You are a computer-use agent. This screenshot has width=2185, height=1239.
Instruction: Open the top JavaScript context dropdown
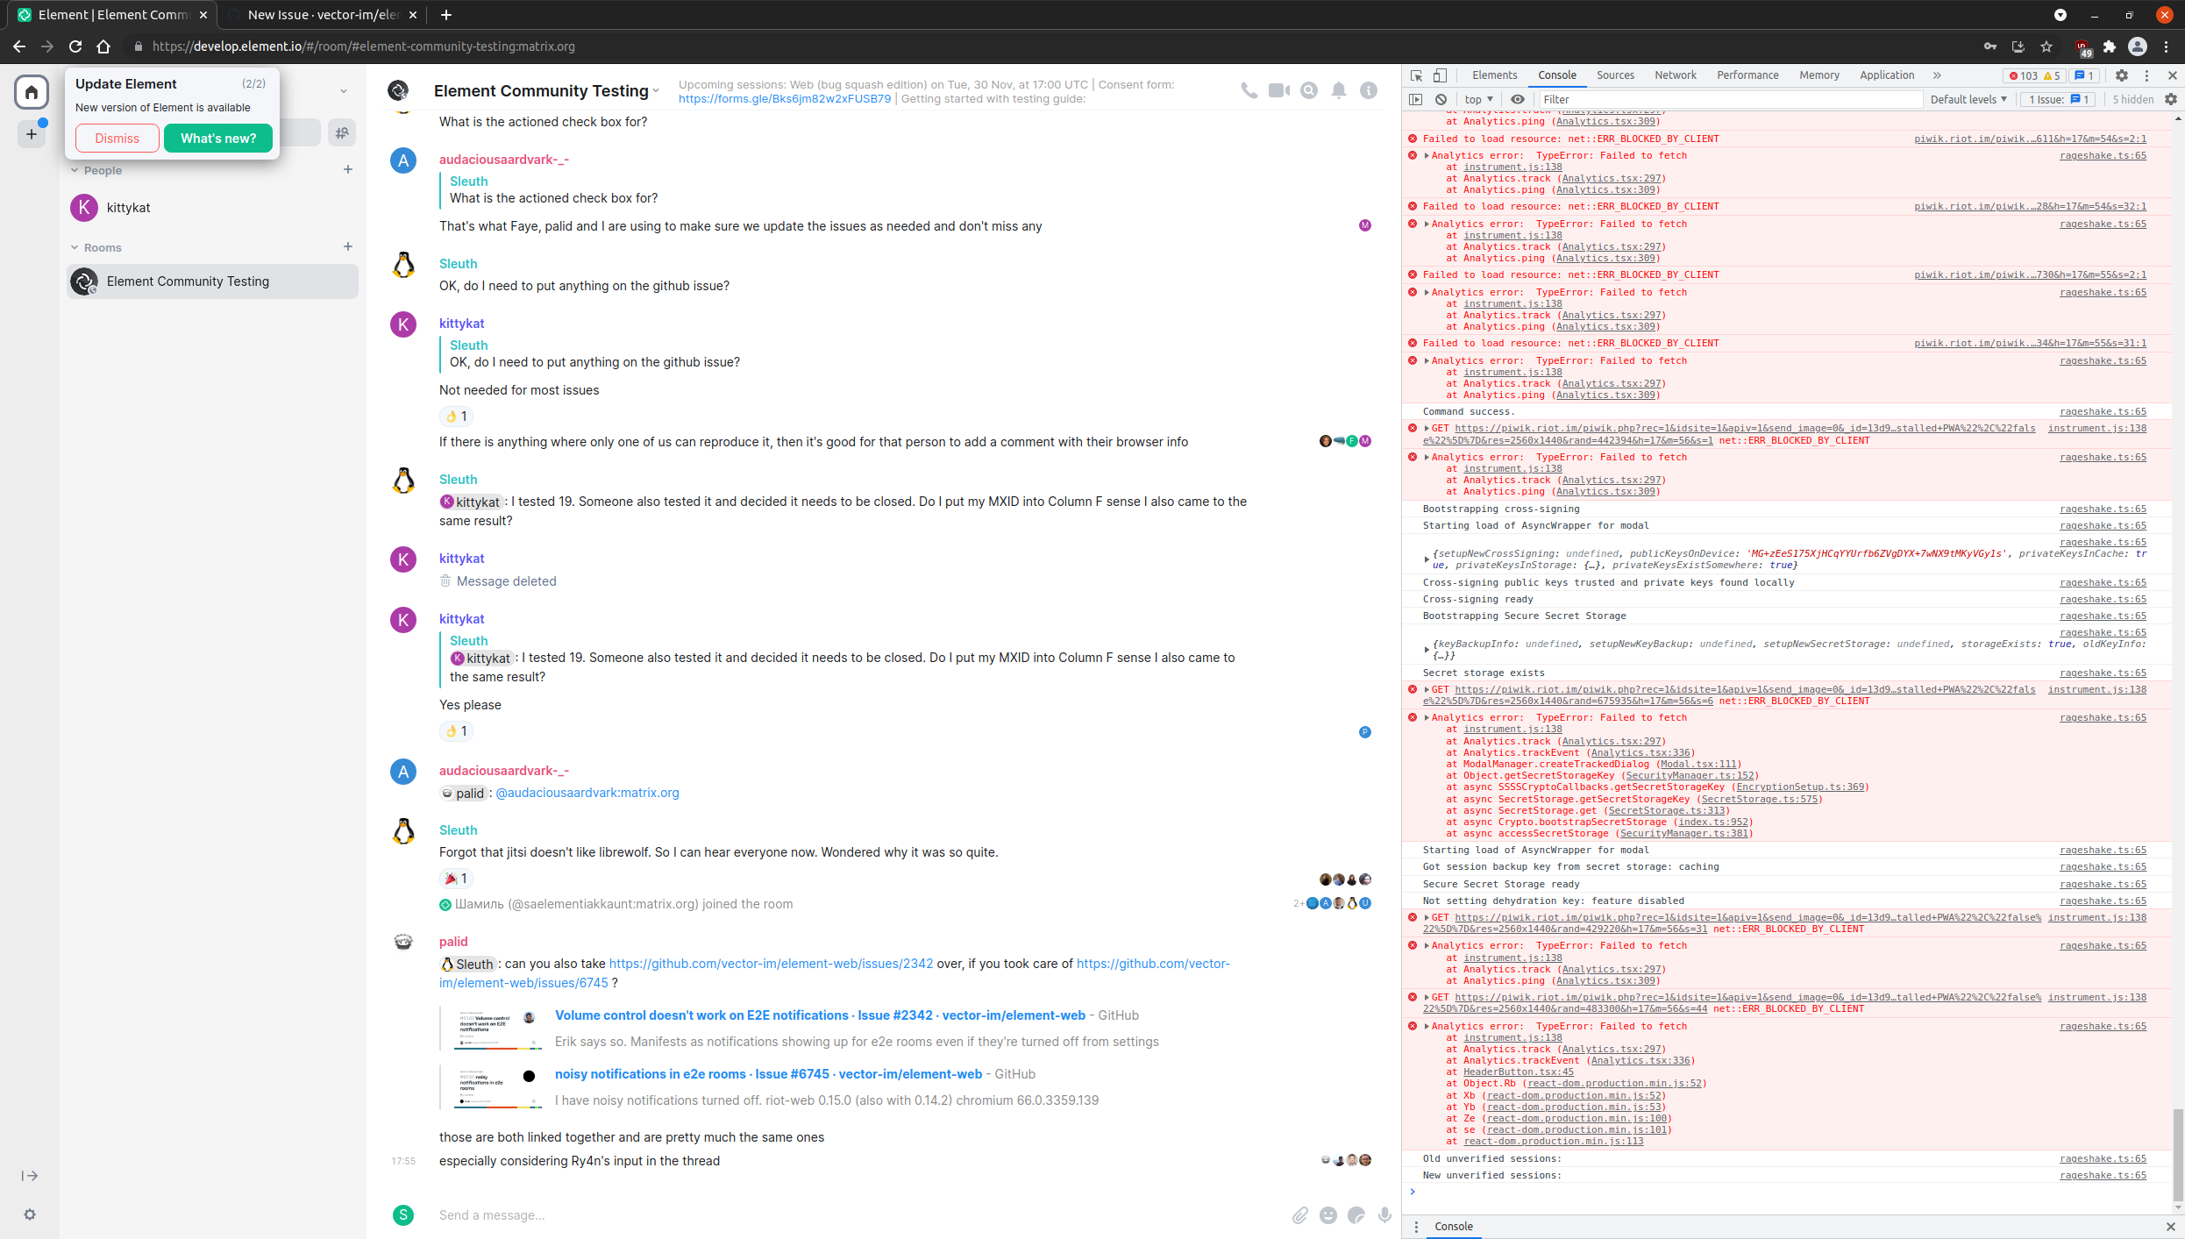click(1478, 99)
